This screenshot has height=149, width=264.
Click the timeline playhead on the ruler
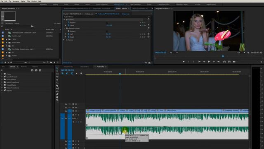click(x=120, y=74)
